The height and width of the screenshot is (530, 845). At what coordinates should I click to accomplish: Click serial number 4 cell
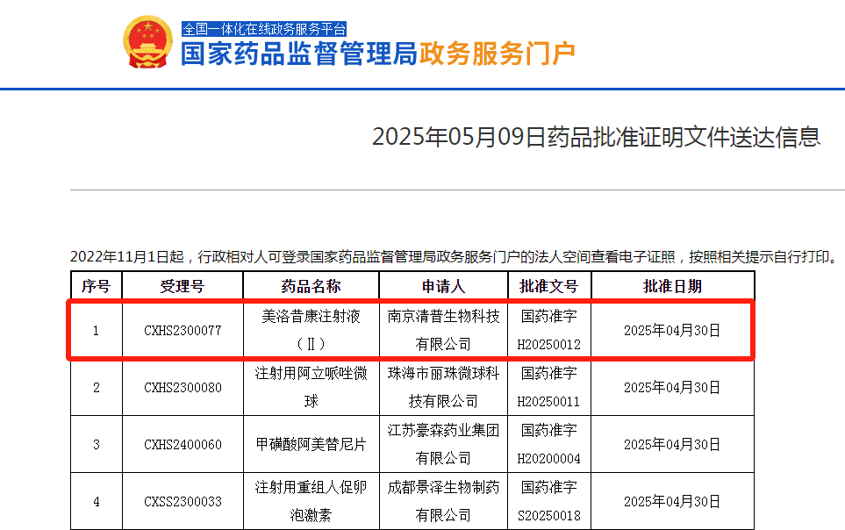[x=96, y=502]
